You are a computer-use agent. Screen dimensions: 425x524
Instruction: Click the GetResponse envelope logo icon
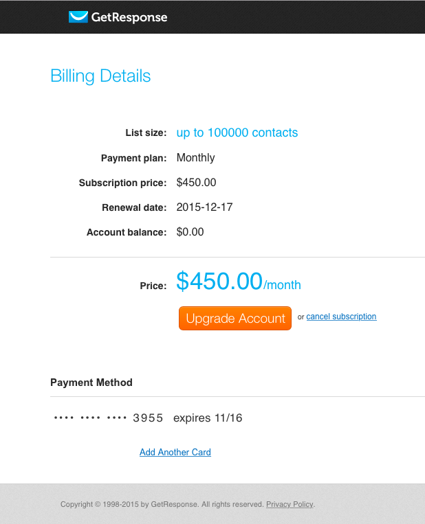tap(78, 17)
